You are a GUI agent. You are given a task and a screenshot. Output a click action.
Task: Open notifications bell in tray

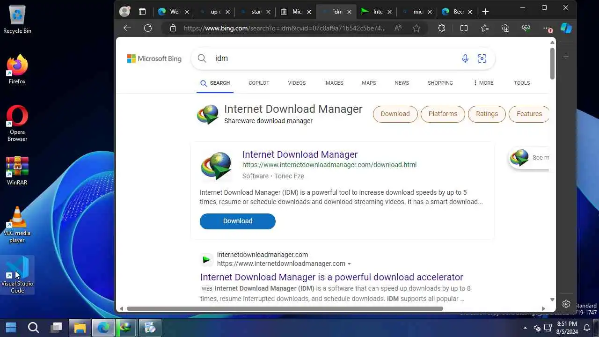[587, 328]
